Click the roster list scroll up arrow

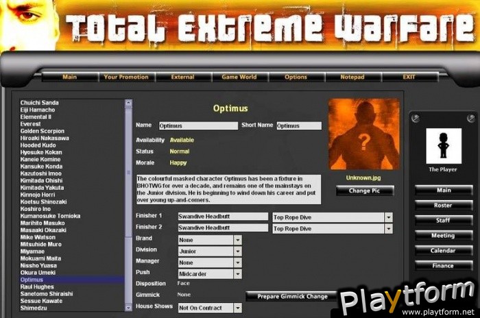[x=129, y=103]
